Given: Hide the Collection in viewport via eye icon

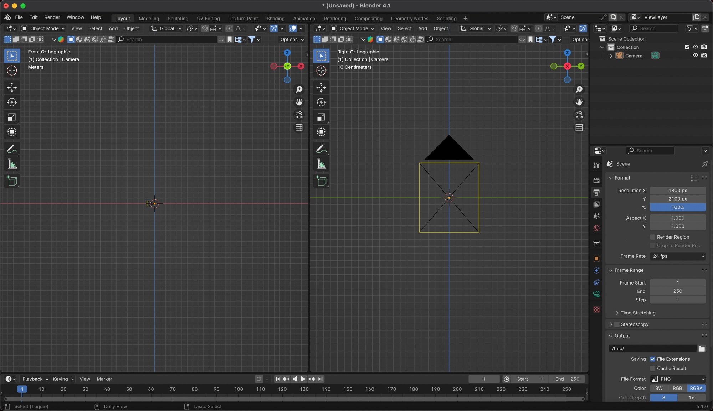Looking at the screenshot, I should (x=696, y=47).
